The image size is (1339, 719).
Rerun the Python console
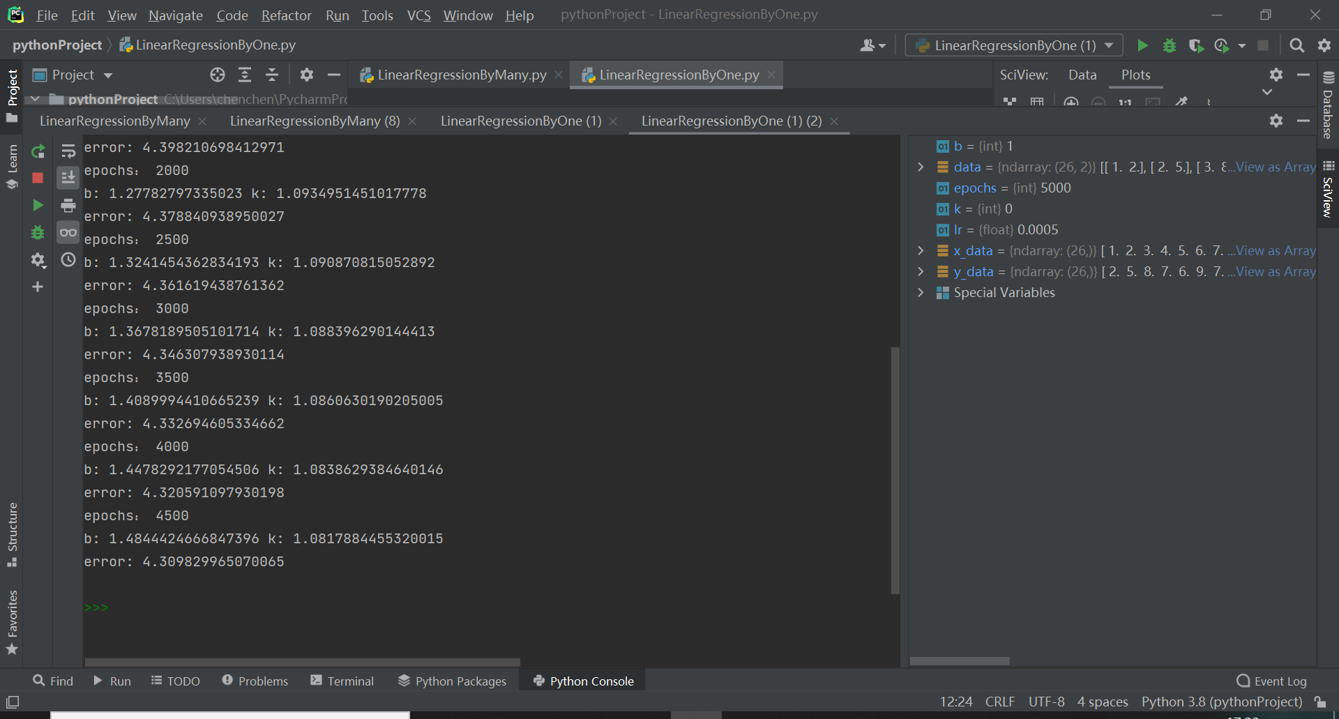pyautogui.click(x=38, y=151)
